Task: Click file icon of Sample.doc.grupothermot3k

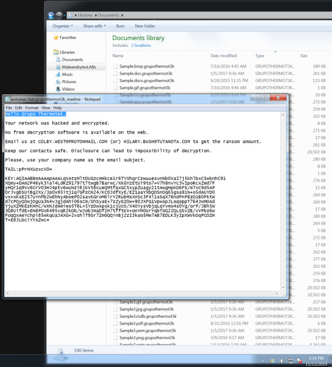Action: click(x=115, y=73)
